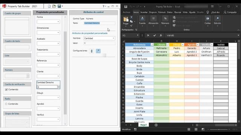Screen dimensions: 241x135
Task: Select the Hoja1 sheet tab
Action: [x=143, y=125]
